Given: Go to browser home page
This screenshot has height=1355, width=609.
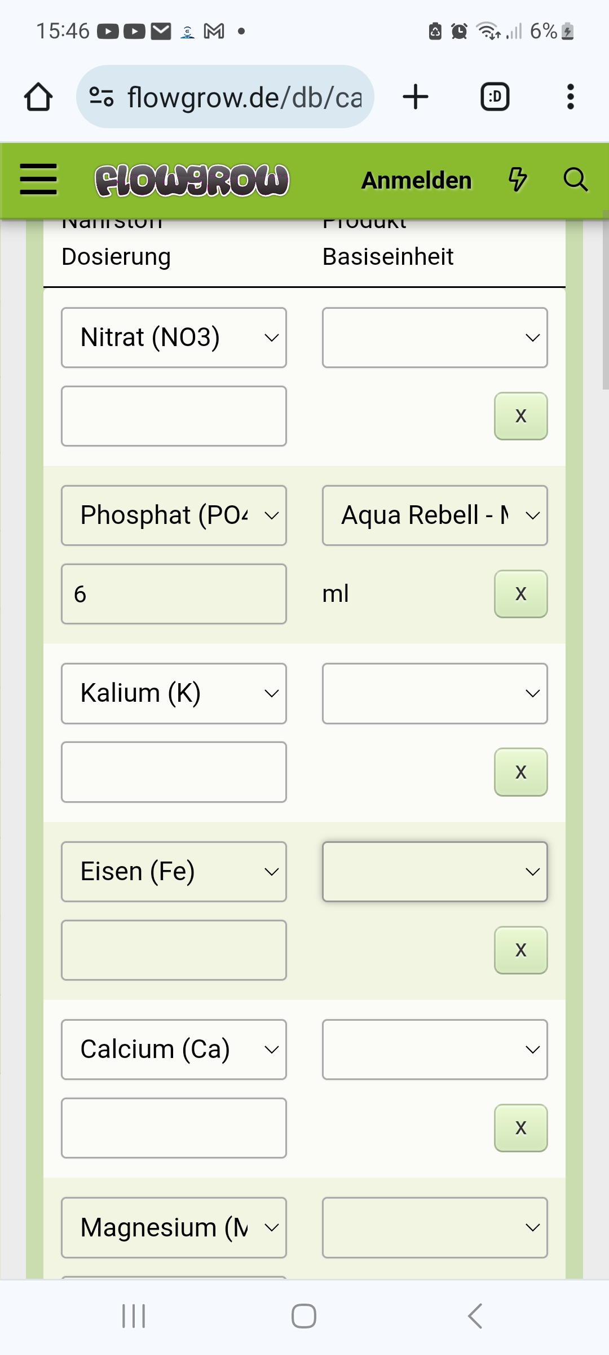Looking at the screenshot, I should (38, 97).
